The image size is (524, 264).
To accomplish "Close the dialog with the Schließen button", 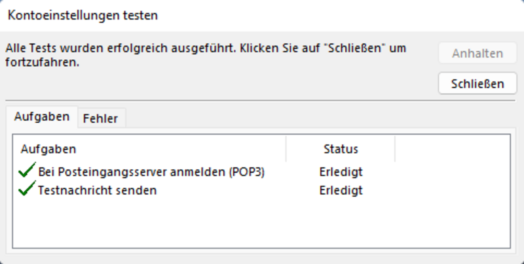I will (x=477, y=84).
